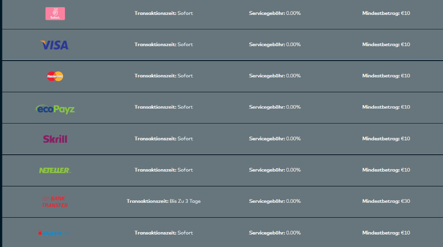Select the NETELLER logo
The height and width of the screenshot is (247, 443).
point(55,170)
